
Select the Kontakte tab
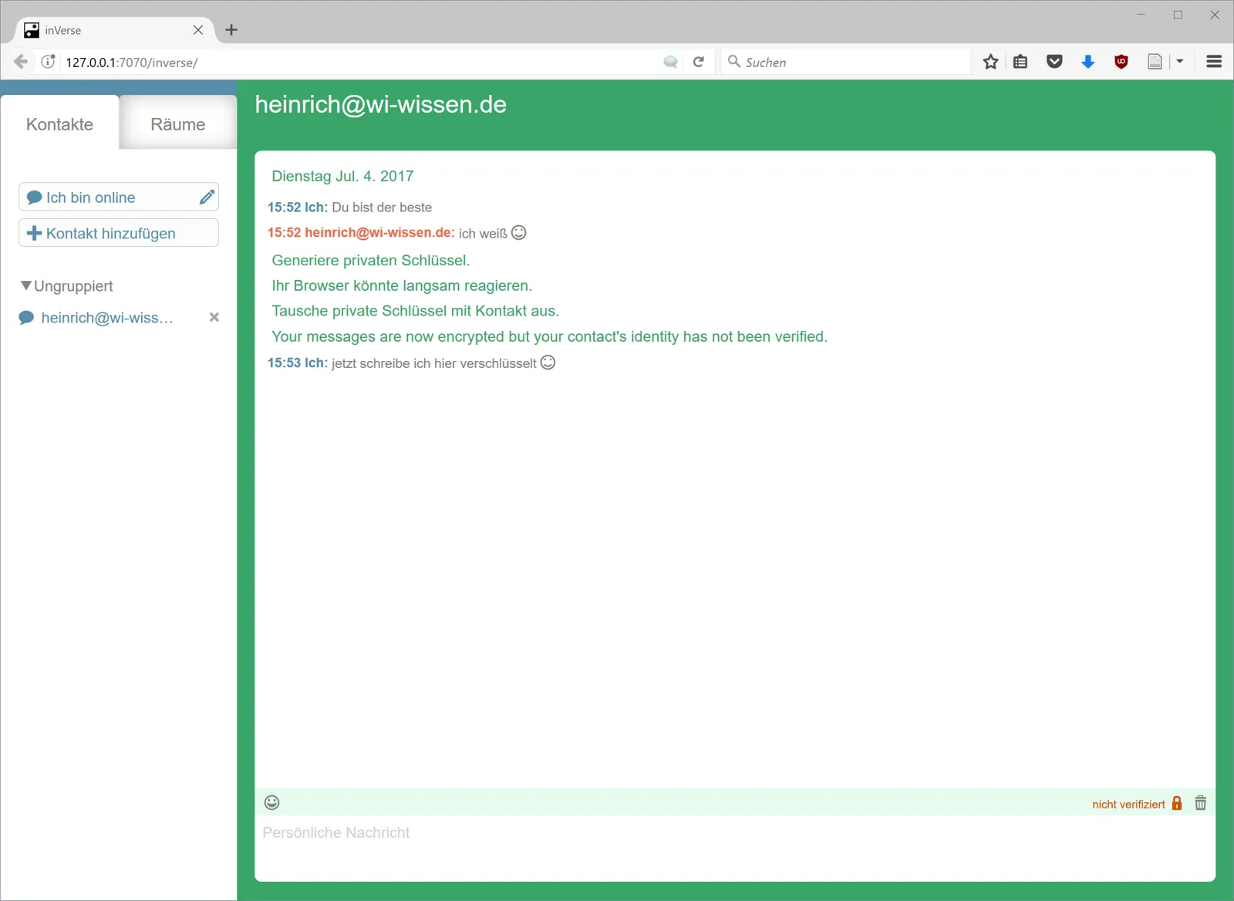pyautogui.click(x=59, y=124)
